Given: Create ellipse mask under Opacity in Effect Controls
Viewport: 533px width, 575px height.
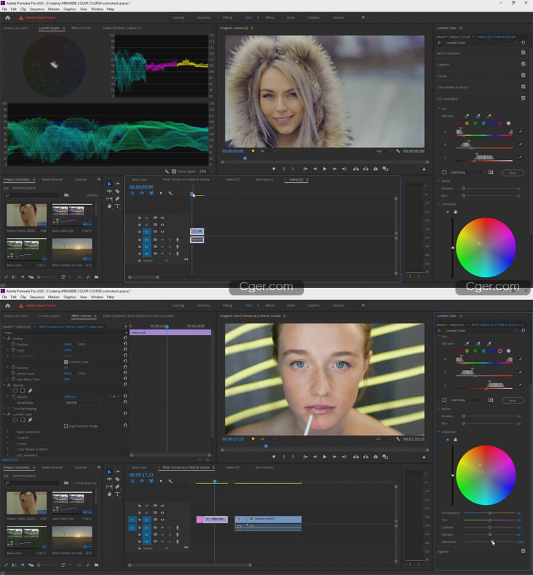Looking at the screenshot, I should pyautogui.click(x=15, y=390).
